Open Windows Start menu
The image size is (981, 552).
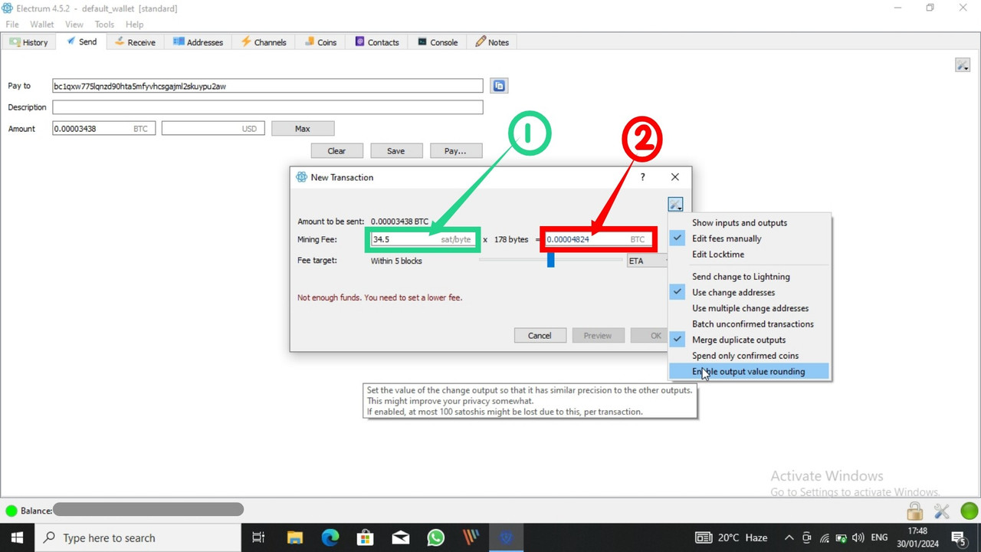tap(17, 537)
